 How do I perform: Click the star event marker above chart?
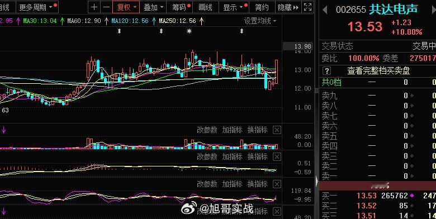[189, 31]
